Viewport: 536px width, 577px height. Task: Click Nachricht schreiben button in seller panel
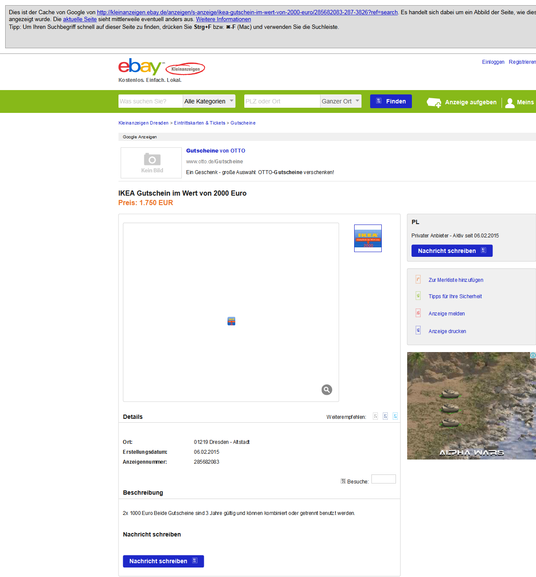point(452,251)
